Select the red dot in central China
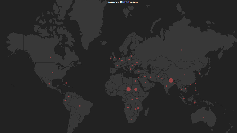This screenshot has height=133, width=237. 185,75
